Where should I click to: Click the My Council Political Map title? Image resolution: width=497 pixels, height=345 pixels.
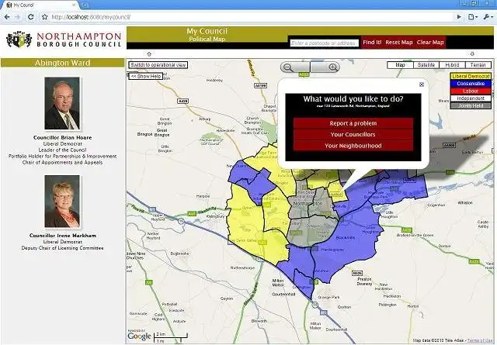pos(207,35)
